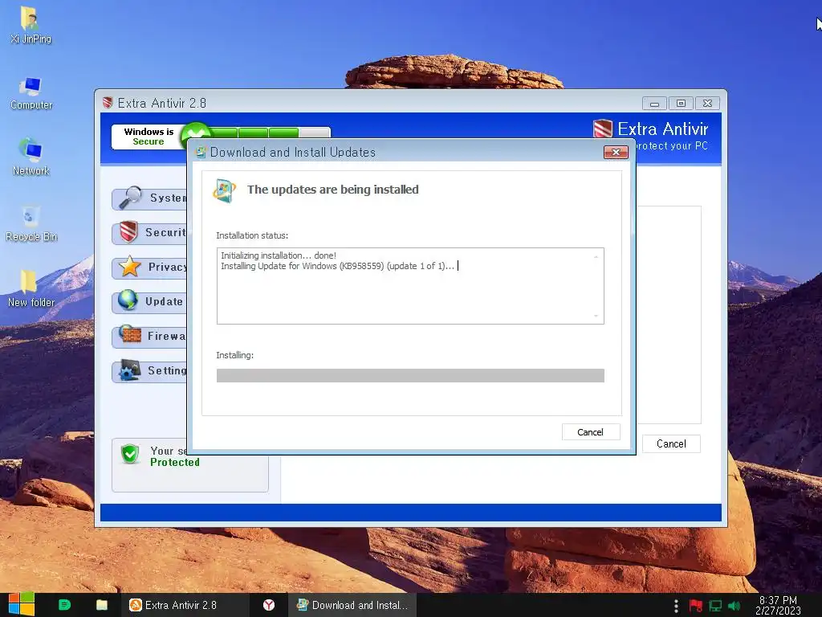Open the Xi JinPing desktop folder icon
The image size is (822, 617).
(31, 25)
